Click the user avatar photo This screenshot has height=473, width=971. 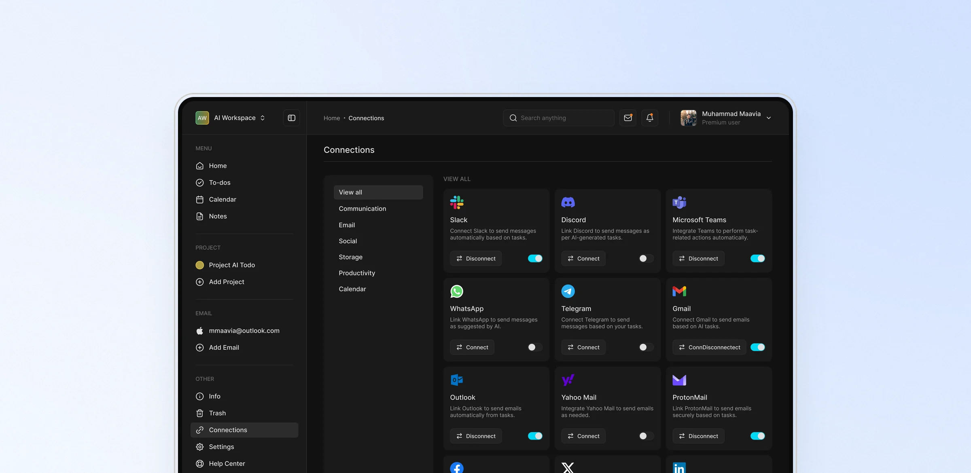(x=689, y=118)
